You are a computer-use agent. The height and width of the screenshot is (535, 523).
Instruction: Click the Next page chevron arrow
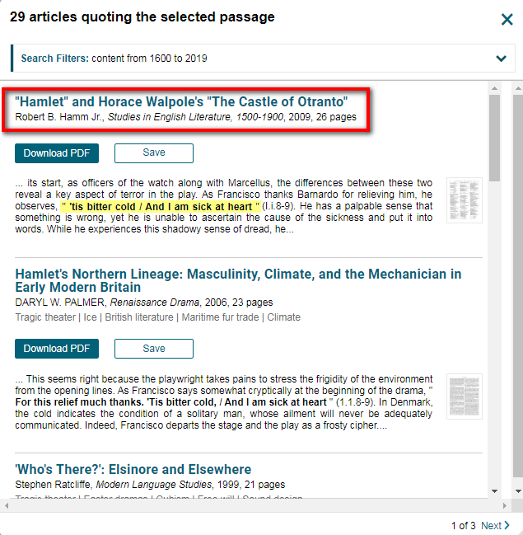coord(507,525)
